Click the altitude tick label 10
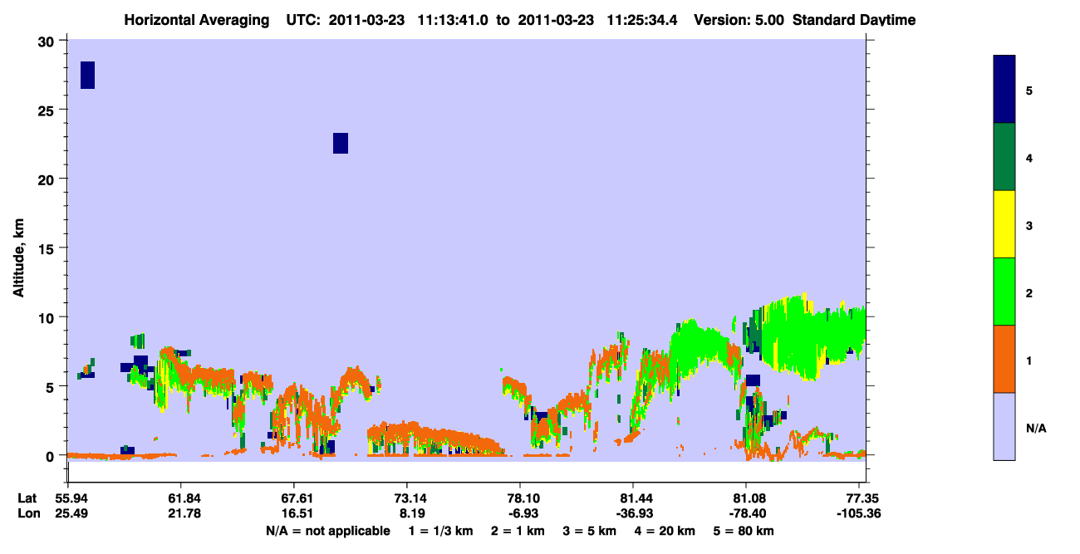Image resolution: width=1080 pixels, height=554 pixels. point(48,317)
